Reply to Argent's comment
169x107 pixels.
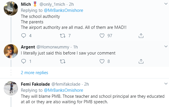(x=23, y=61)
